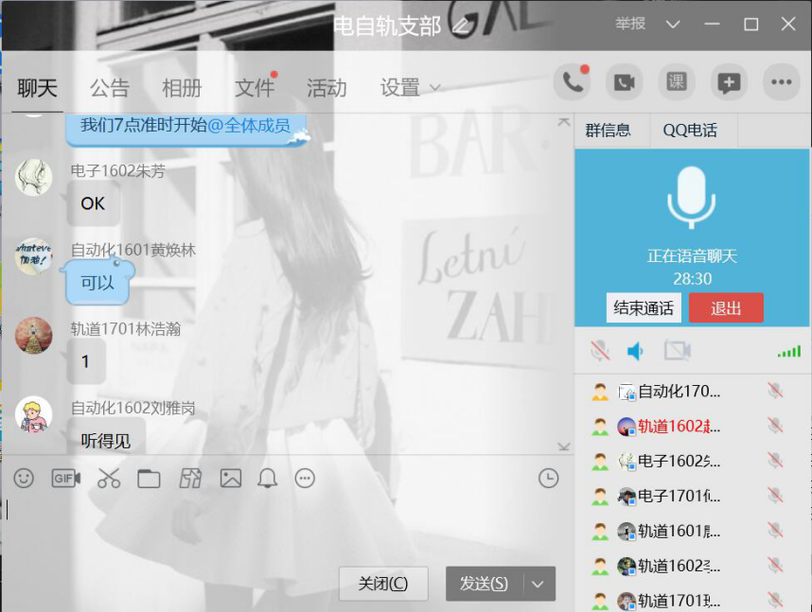Click the red 退出 button

(726, 307)
